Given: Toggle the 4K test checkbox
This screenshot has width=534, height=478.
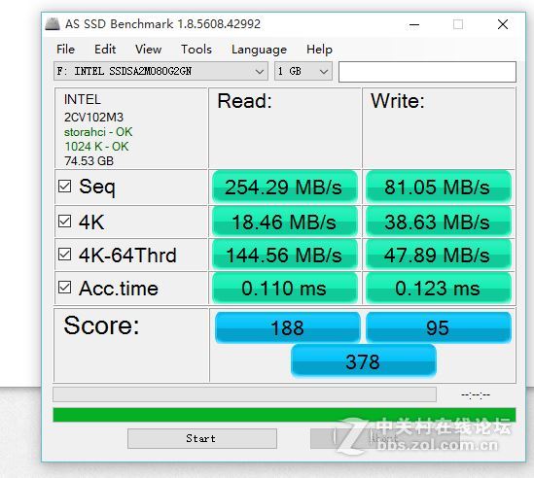Looking at the screenshot, I should pos(65,222).
